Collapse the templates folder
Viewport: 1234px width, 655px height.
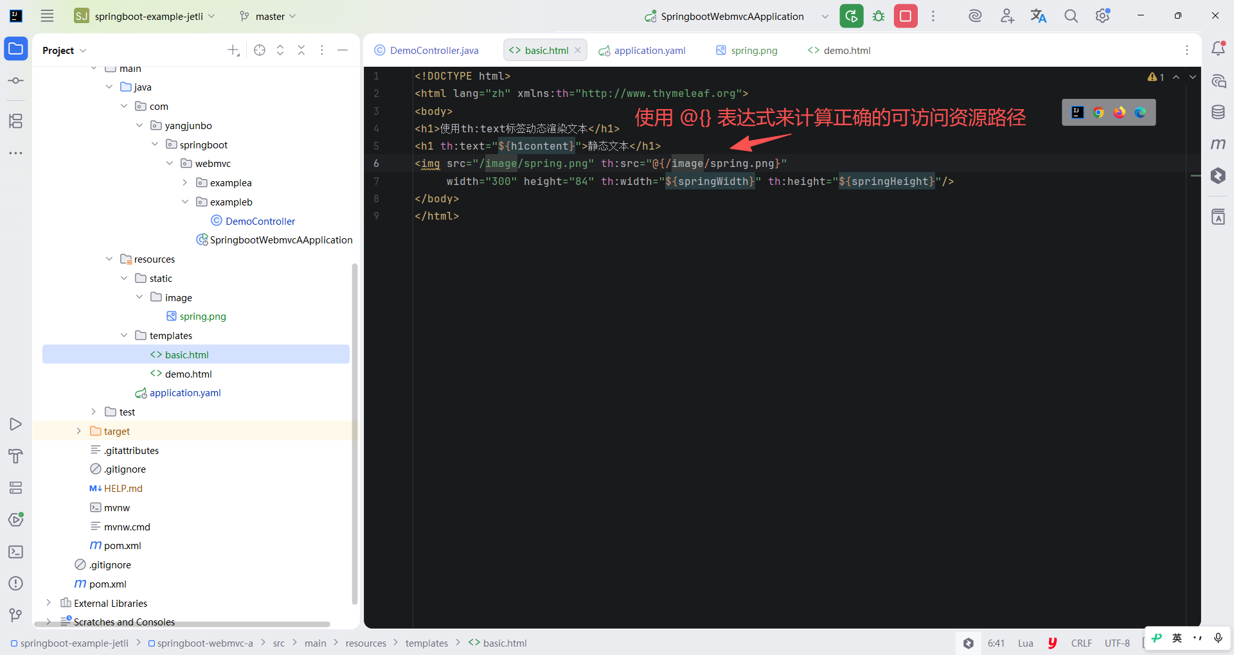coord(124,335)
